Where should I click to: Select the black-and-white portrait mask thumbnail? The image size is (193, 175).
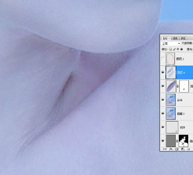coord(183,141)
